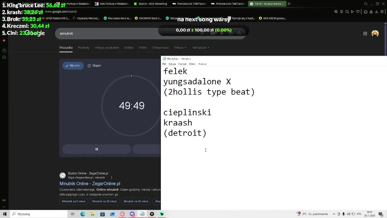Open the Downloads icon in Opera toolbar
The image size is (387, 218).
[x=376, y=12]
